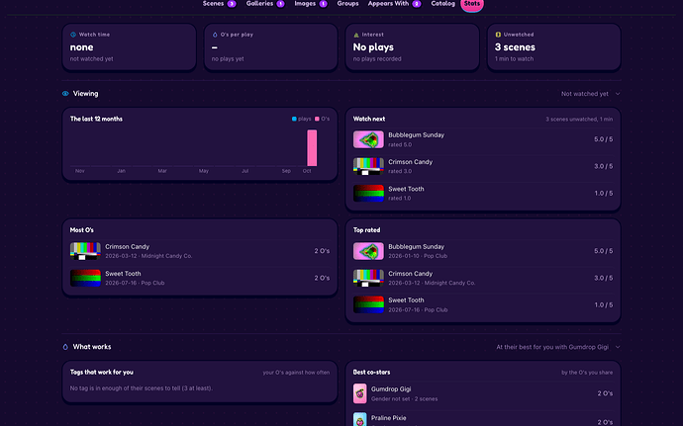Open Sweet Tooth link in Watch next
The image size is (683, 426).
(406, 189)
